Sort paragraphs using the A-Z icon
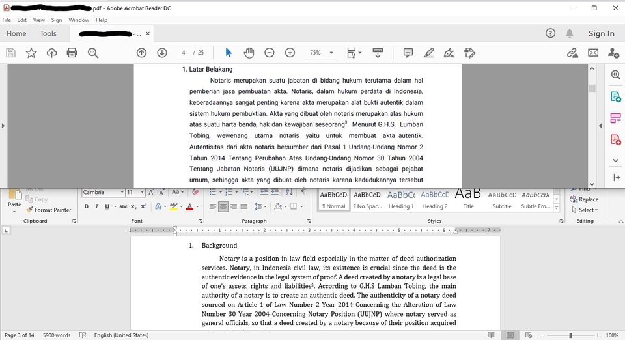This screenshot has width=625, height=340. point(289,192)
